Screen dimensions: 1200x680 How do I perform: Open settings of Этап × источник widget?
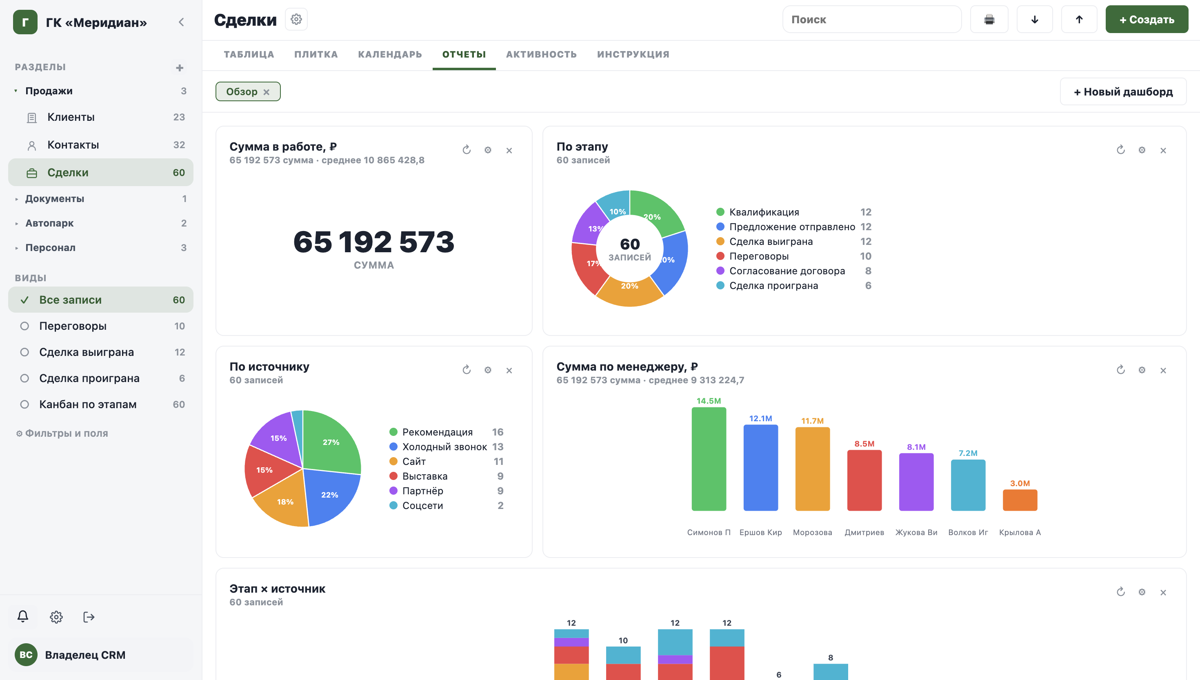click(1142, 592)
